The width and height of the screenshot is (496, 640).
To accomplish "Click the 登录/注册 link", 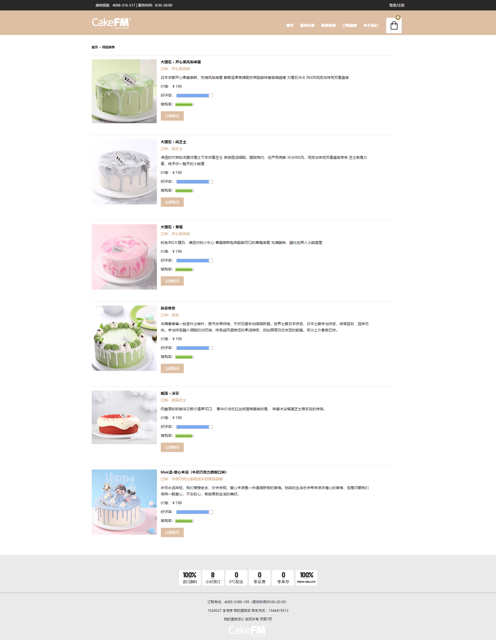I will (x=397, y=5).
